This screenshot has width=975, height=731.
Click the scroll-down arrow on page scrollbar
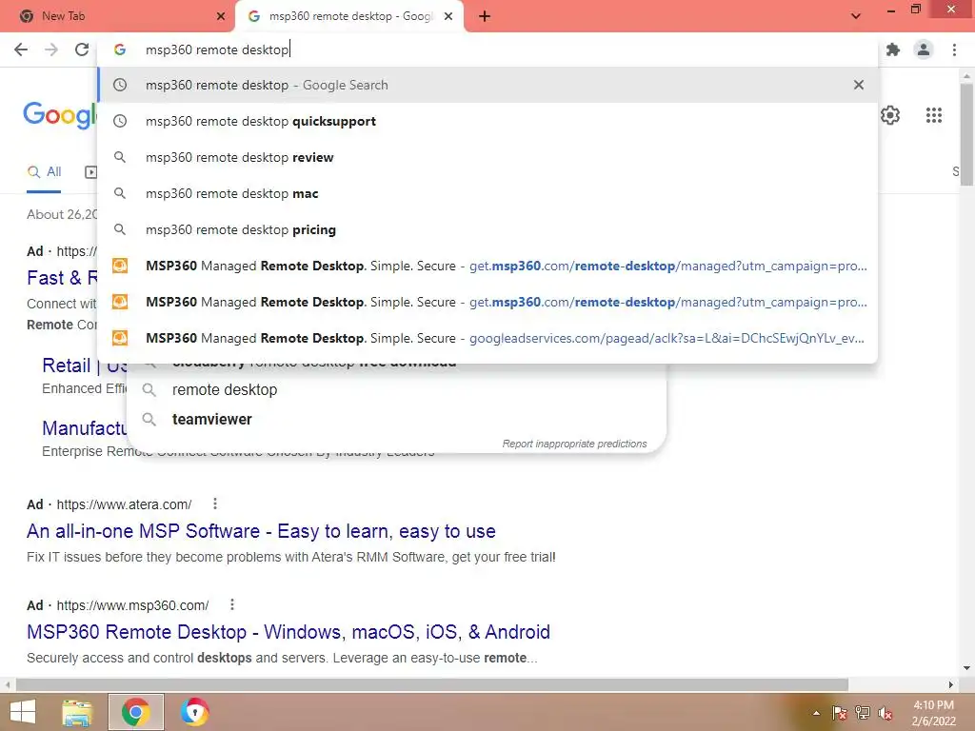coord(966,668)
